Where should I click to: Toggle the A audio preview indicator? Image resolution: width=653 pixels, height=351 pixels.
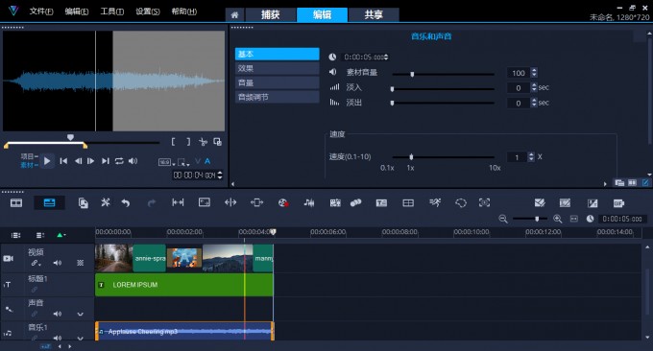coord(207,161)
